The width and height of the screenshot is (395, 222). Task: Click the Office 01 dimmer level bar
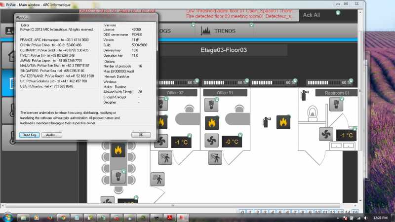[x=225, y=82]
